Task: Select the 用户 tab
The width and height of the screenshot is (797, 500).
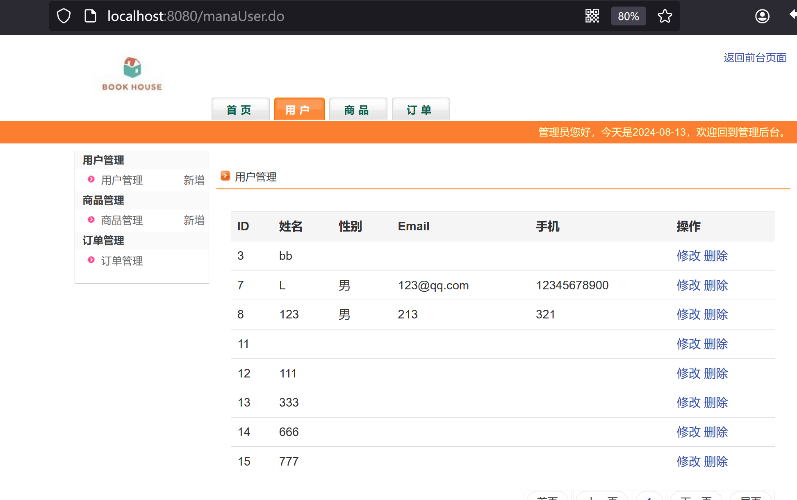Action: point(299,109)
